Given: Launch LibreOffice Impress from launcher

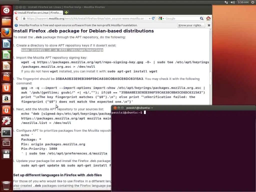Looking at the screenshot, I should (6, 66).
